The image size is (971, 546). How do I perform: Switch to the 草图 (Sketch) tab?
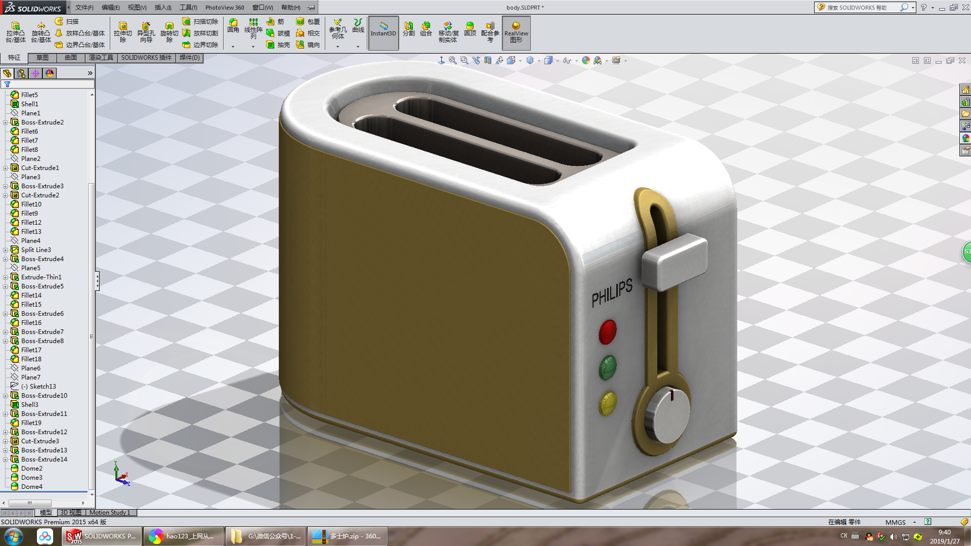(x=43, y=58)
